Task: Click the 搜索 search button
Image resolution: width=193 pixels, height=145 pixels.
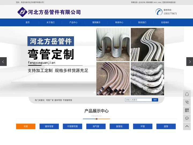Action: [x=155, y=100]
